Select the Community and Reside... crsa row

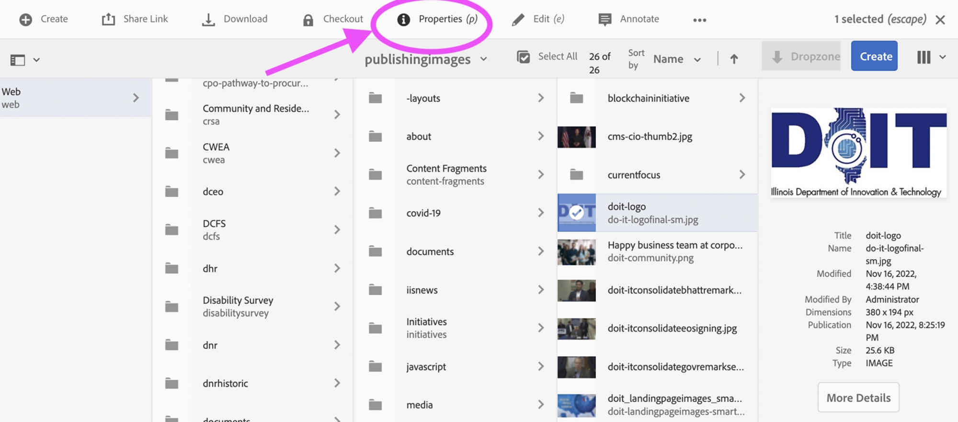tap(253, 115)
